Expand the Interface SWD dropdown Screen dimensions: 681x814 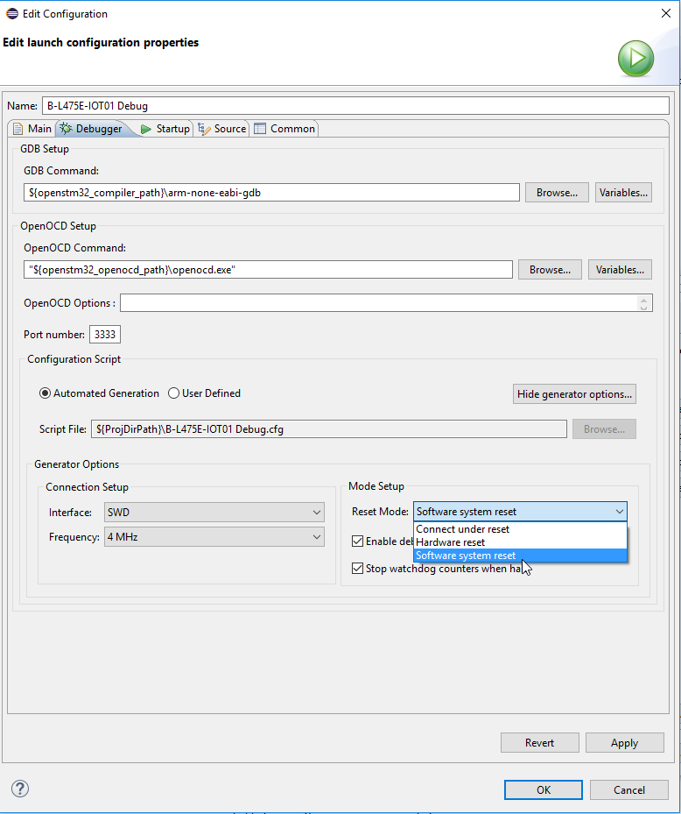click(x=214, y=513)
